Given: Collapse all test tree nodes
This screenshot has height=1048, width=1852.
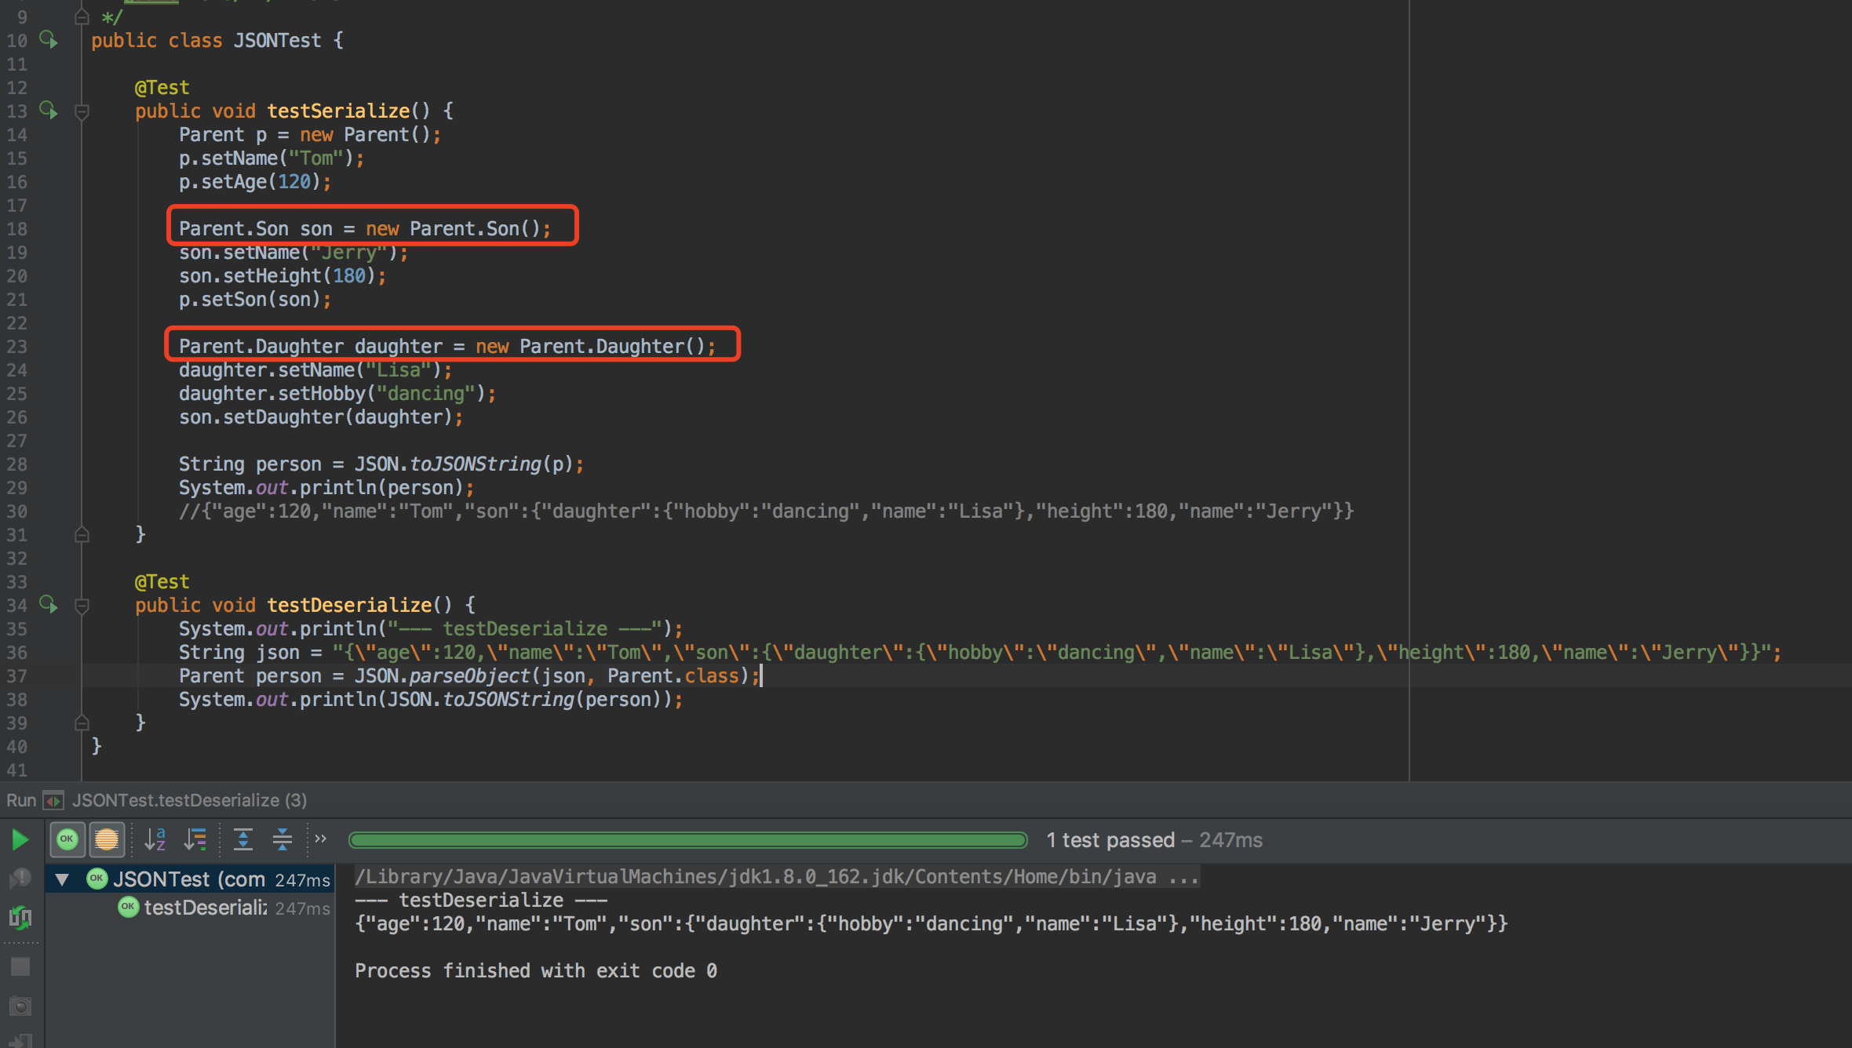Looking at the screenshot, I should (x=282, y=839).
